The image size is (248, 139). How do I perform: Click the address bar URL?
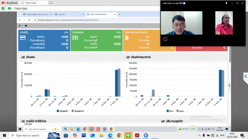(68, 20)
